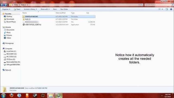
Task: Toggle the preview pane icon
Action: click(167, 9)
